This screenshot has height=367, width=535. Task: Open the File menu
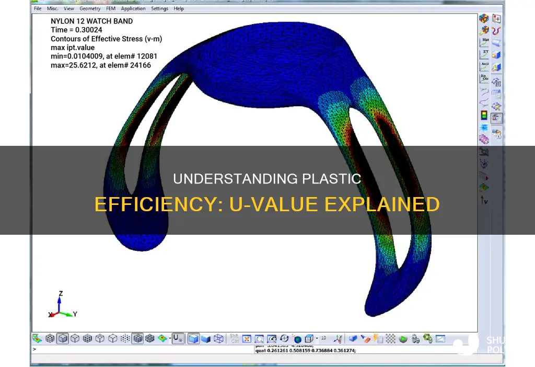[x=38, y=8]
